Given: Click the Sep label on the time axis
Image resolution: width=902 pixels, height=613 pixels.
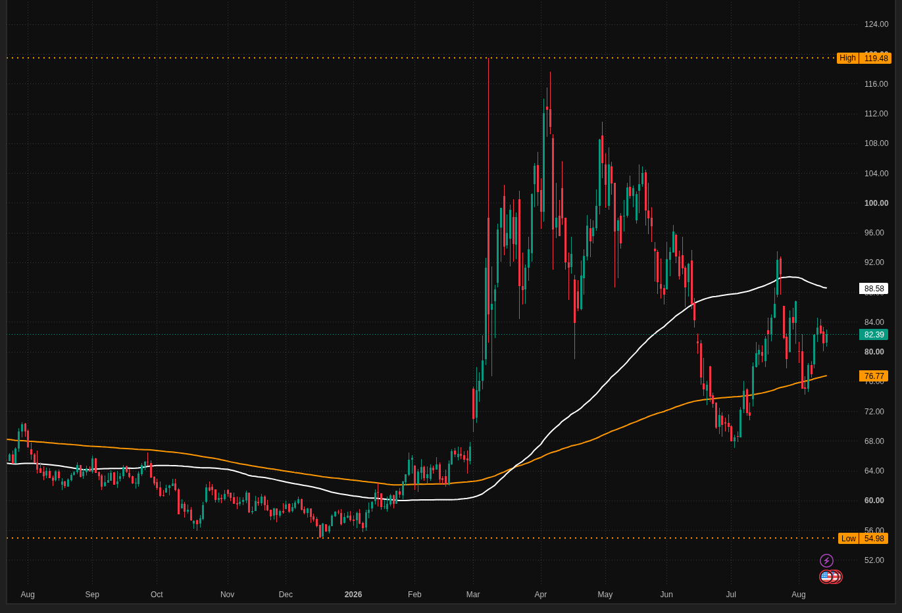Looking at the screenshot, I should point(92,595).
